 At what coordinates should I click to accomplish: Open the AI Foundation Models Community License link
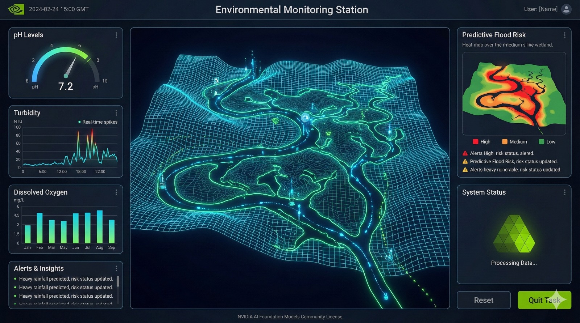tap(298, 316)
